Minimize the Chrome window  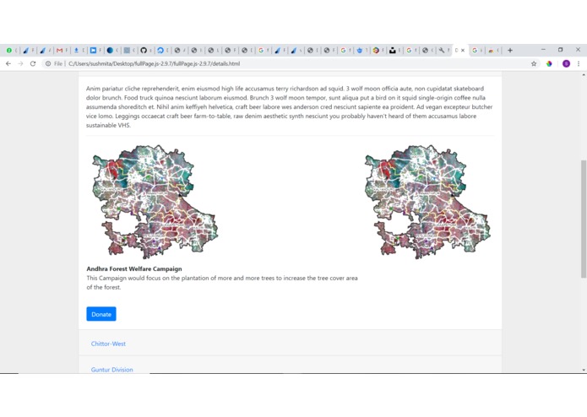pyautogui.click(x=543, y=49)
